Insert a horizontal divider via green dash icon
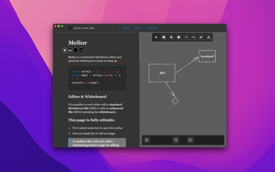The width and height of the screenshot is (275, 172). coord(76,50)
